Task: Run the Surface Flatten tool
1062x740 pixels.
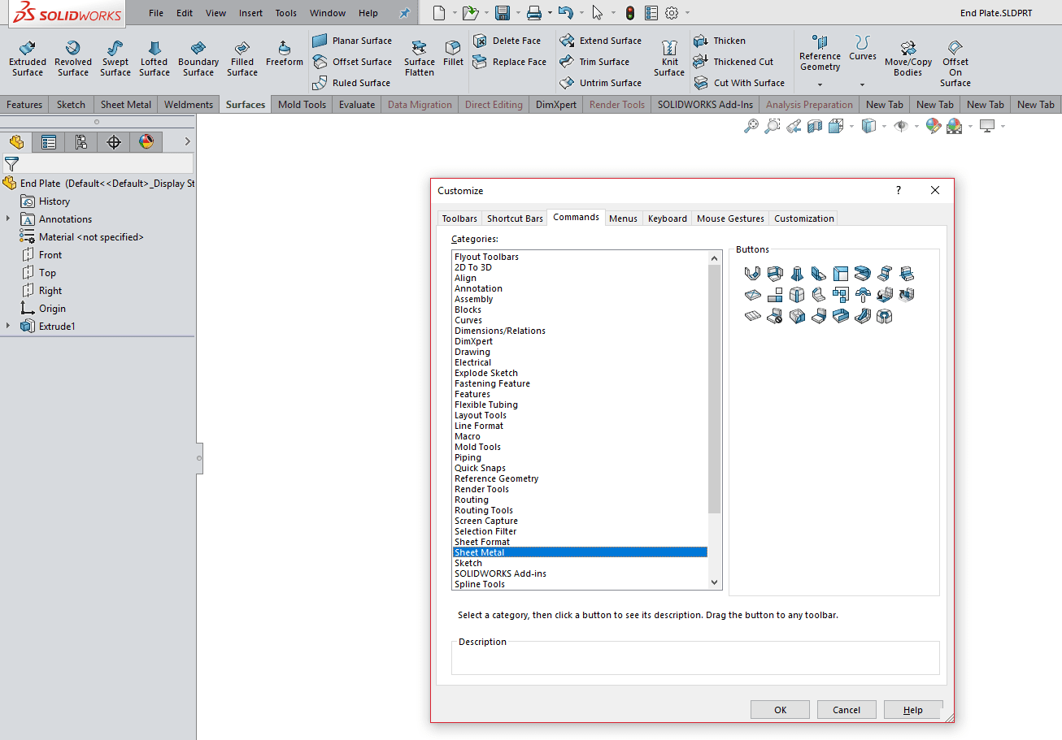Action: click(420, 58)
